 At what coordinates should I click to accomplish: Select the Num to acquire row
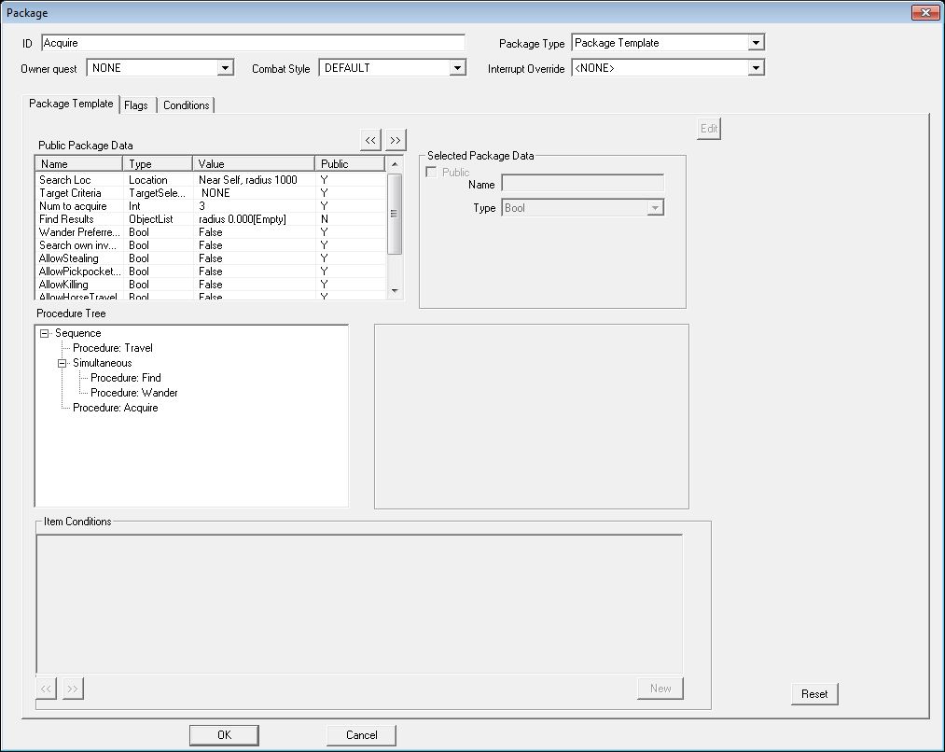point(211,206)
